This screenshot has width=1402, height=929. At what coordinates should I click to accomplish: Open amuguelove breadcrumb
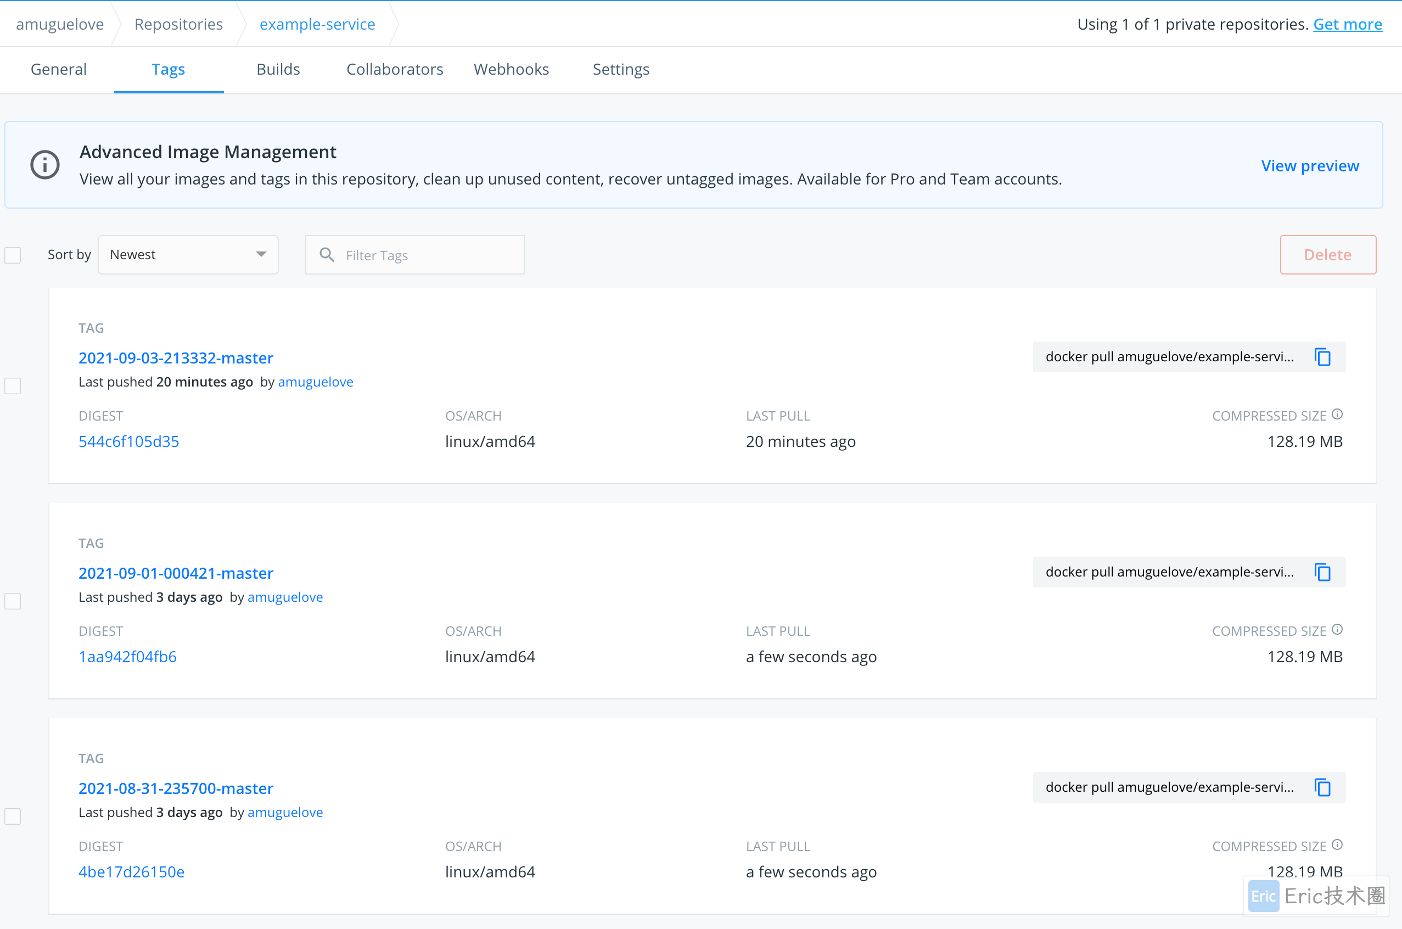[60, 24]
